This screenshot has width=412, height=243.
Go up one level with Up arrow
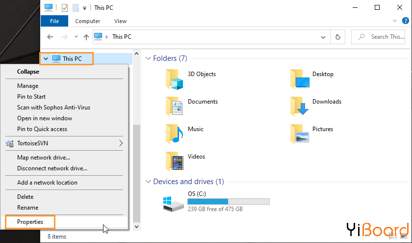[x=86, y=37]
